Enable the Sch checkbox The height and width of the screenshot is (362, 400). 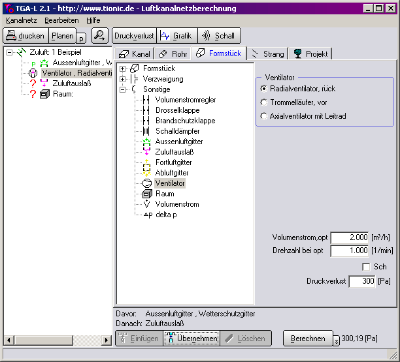click(366, 267)
